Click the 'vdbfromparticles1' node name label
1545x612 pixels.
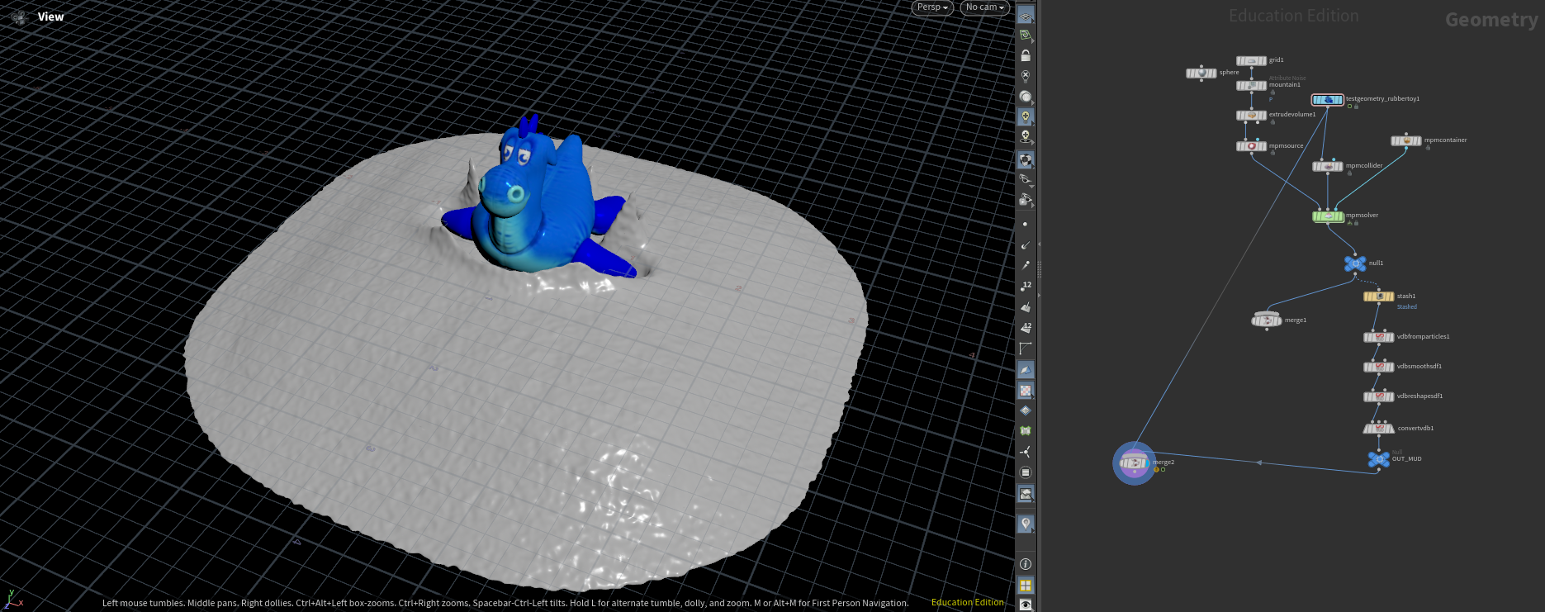click(1424, 337)
